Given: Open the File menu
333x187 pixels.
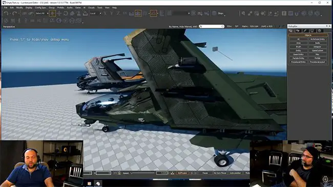Looking at the screenshot, I should 6,8.
